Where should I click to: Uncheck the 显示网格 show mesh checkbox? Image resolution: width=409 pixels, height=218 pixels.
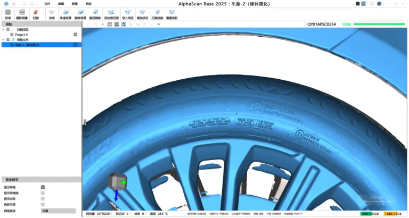[x=43, y=187]
